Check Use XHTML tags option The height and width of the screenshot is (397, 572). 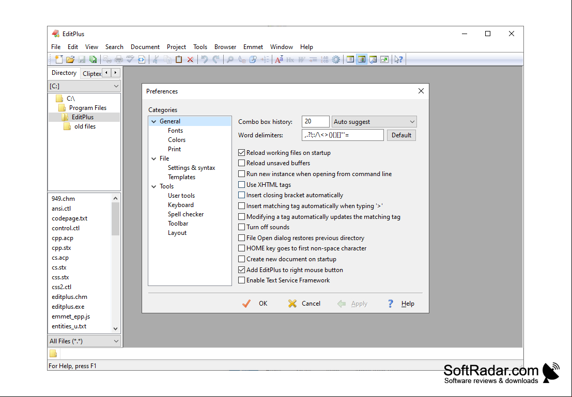[x=241, y=185]
